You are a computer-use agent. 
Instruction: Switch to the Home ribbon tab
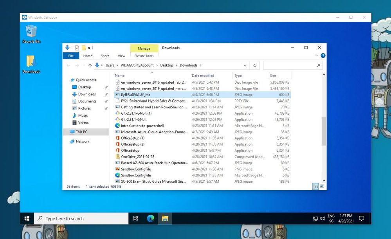(88, 56)
